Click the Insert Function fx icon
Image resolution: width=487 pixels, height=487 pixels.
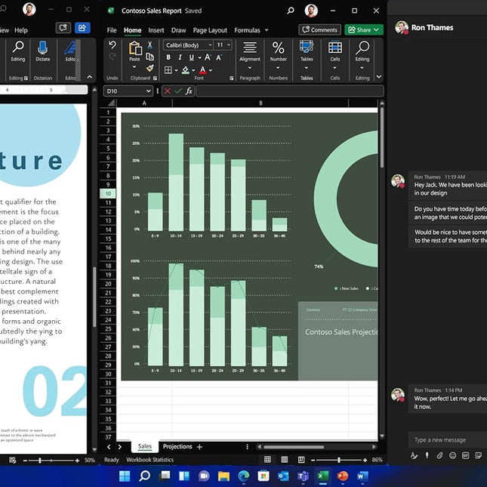pyautogui.click(x=189, y=91)
